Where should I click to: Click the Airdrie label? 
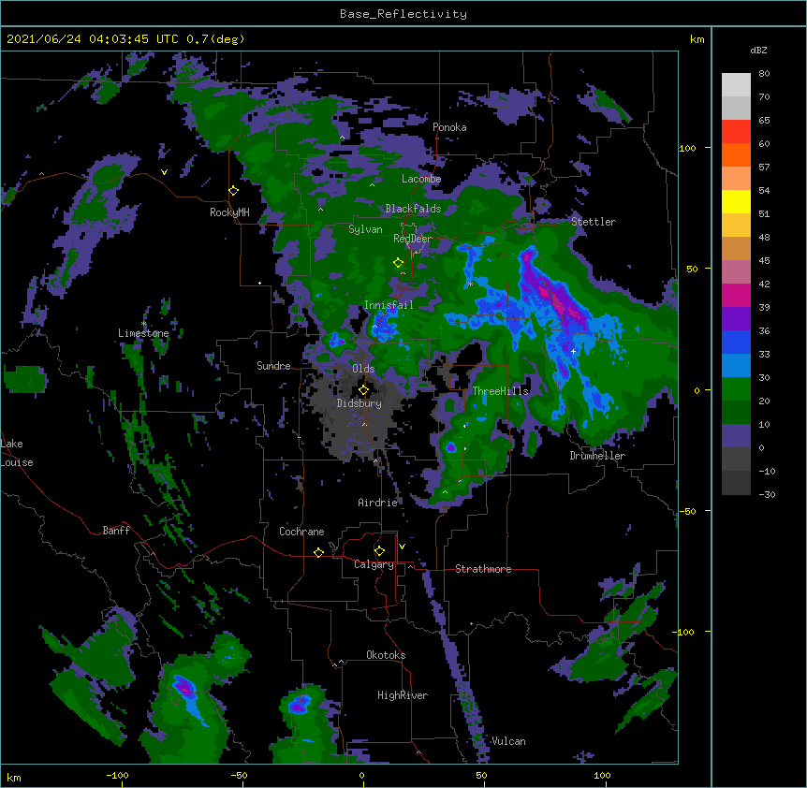378,503
